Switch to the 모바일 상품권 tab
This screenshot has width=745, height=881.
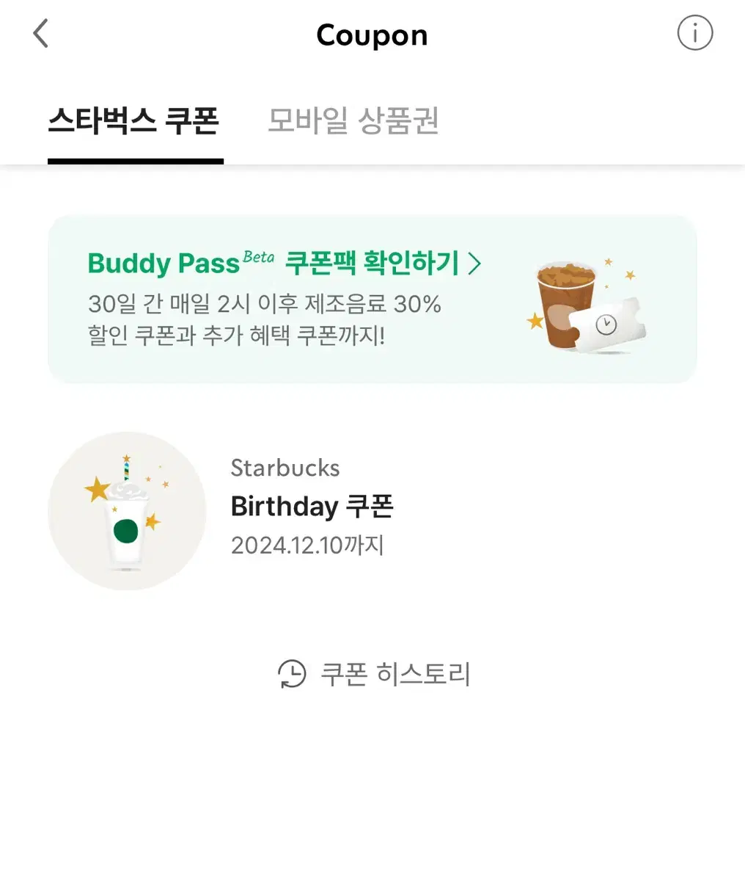(353, 120)
